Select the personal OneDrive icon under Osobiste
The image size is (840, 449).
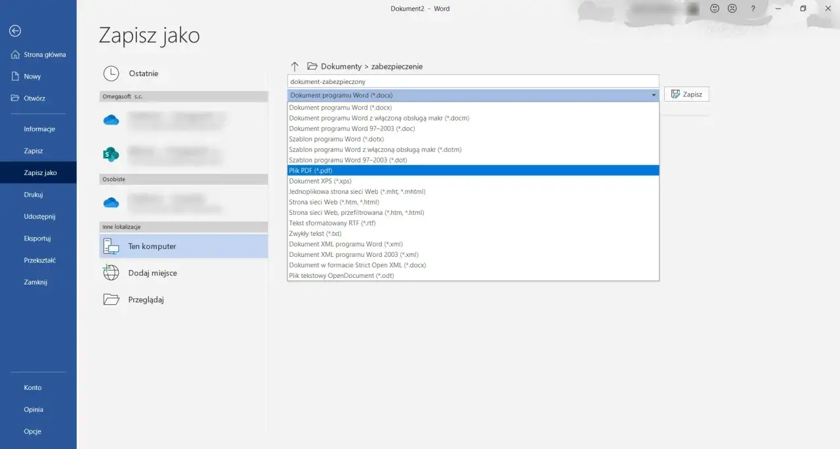click(x=111, y=201)
